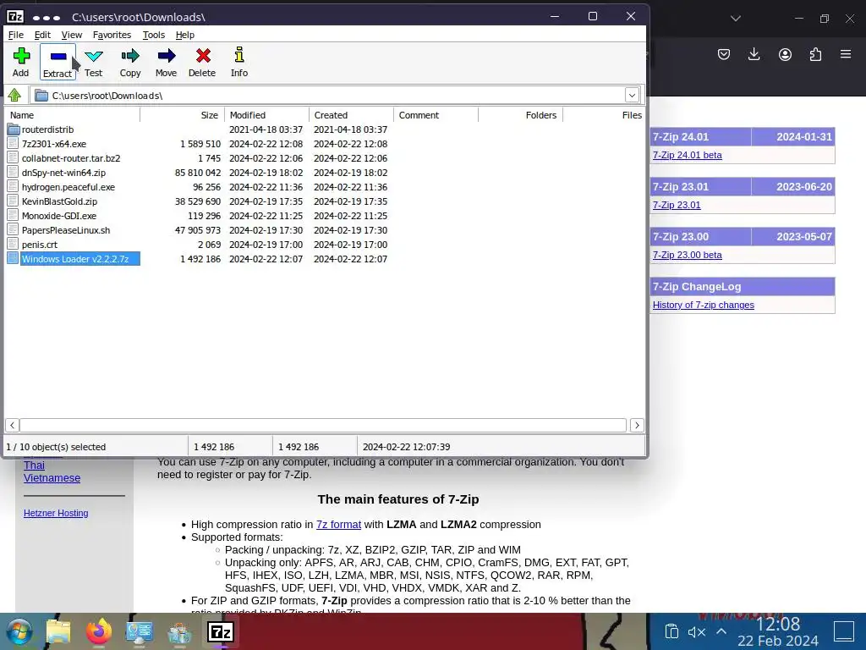Open the Start menu orb
The width and height of the screenshot is (866, 650).
19,631
